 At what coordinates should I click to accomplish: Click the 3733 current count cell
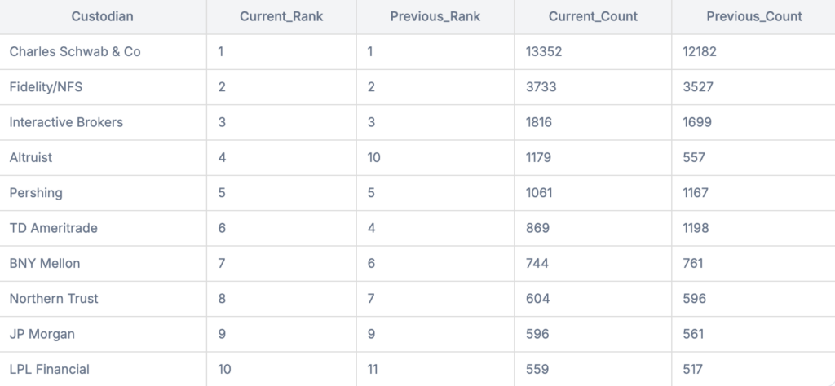click(x=593, y=86)
